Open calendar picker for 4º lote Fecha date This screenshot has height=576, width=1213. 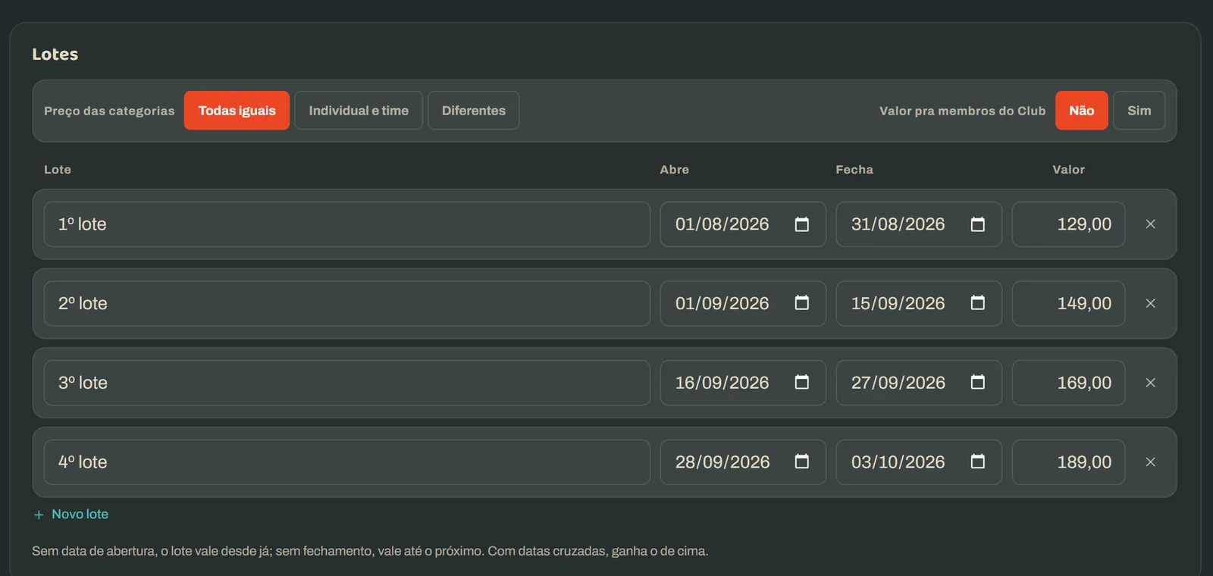point(977,462)
